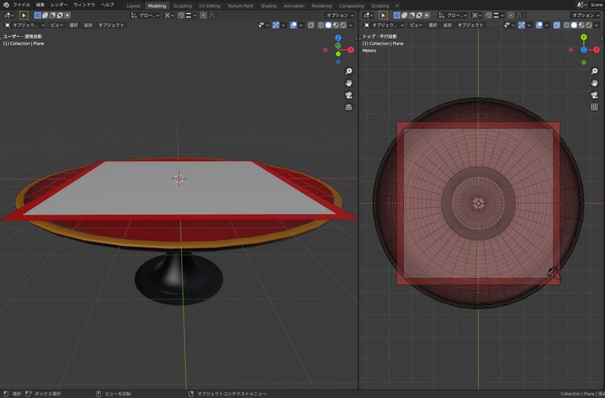
Task: Click red X axis on right viewport gizmo
Action: click(596, 50)
